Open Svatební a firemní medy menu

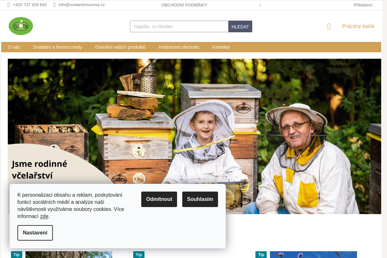click(58, 47)
